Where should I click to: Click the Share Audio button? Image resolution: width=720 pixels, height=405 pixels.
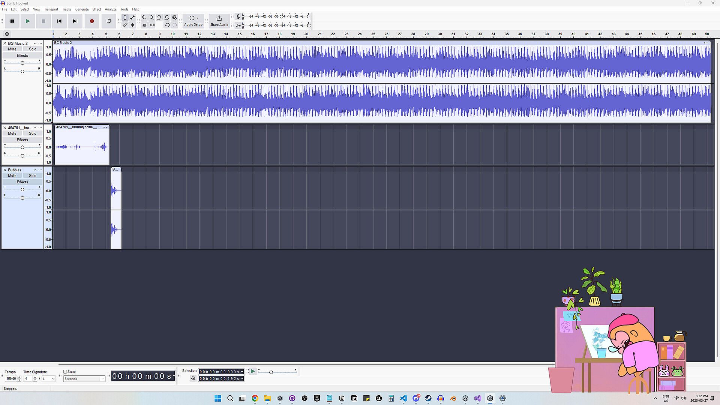(219, 21)
